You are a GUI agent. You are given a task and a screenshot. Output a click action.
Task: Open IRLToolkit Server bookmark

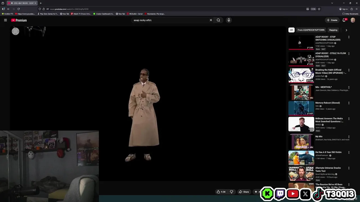click(x=135, y=14)
